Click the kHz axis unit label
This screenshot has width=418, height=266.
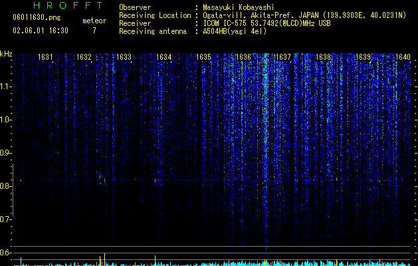tap(6, 54)
